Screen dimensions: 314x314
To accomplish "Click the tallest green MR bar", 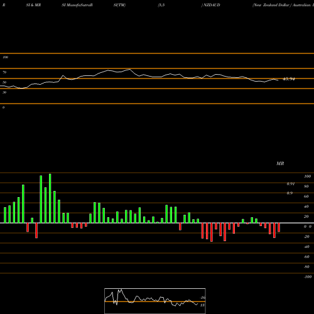I will (x=50, y=198).
